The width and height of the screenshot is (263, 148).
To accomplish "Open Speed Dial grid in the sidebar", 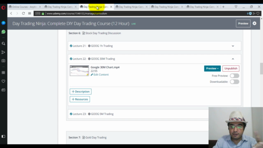I will [x=3, y=72].
